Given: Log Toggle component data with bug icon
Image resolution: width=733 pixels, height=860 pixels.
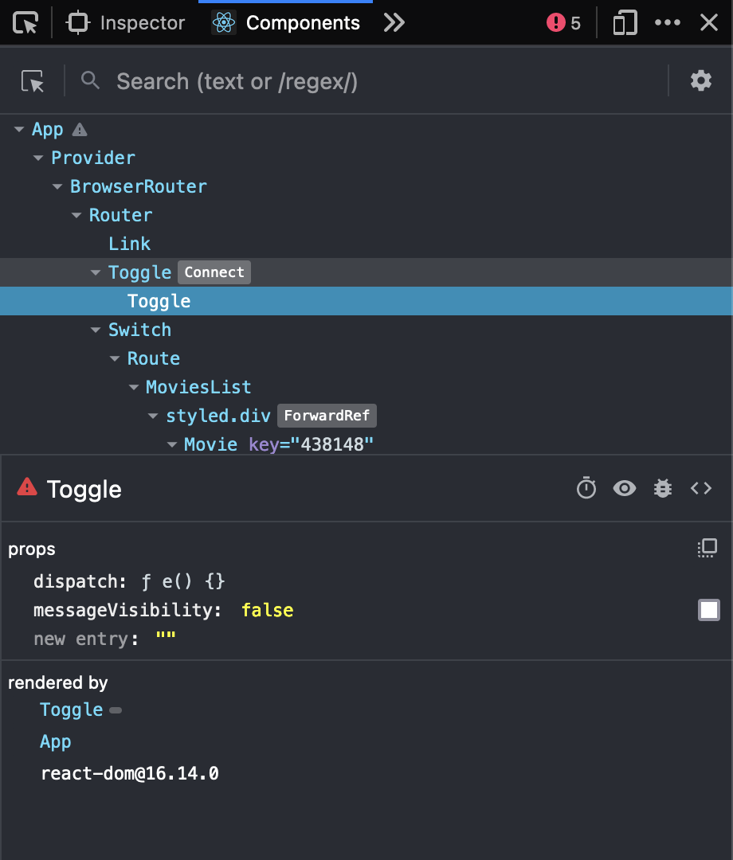Looking at the screenshot, I should click(x=663, y=488).
